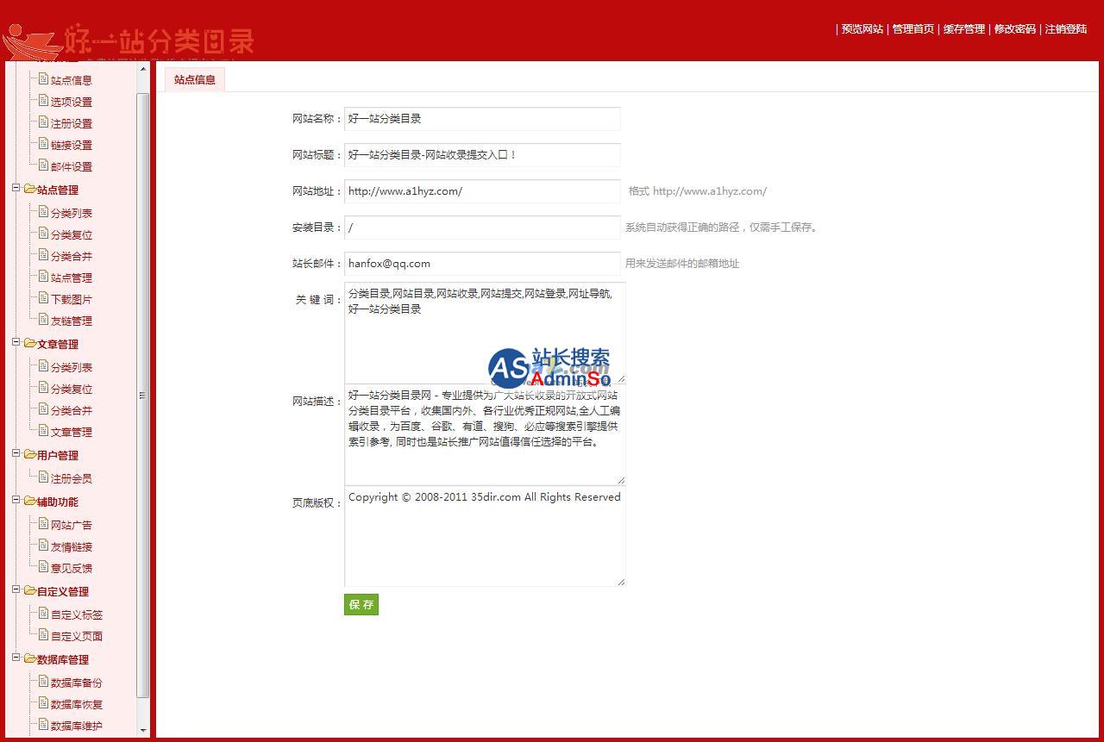Click the 站长邮件 email field
This screenshot has width=1104, height=742.
(x=482, y=264)
